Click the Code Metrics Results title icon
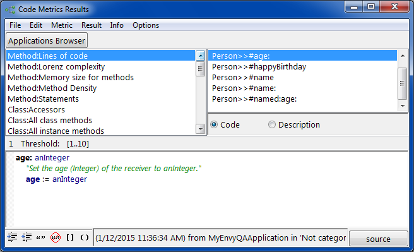Viewport: 414px width, 252px height. pyautogui.click(x=10, y=9)
